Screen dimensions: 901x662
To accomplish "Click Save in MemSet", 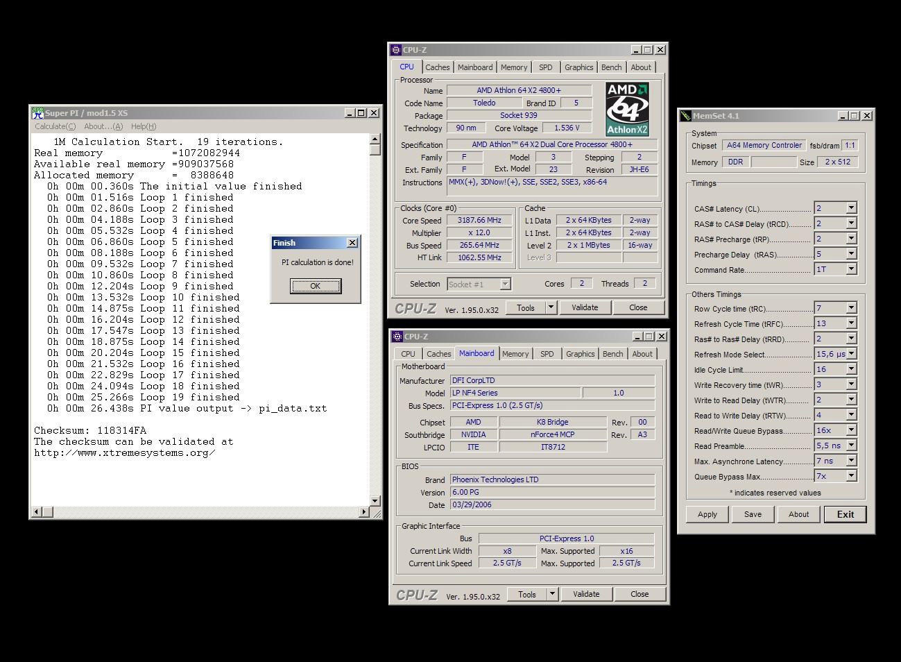I will coord(753,514).
